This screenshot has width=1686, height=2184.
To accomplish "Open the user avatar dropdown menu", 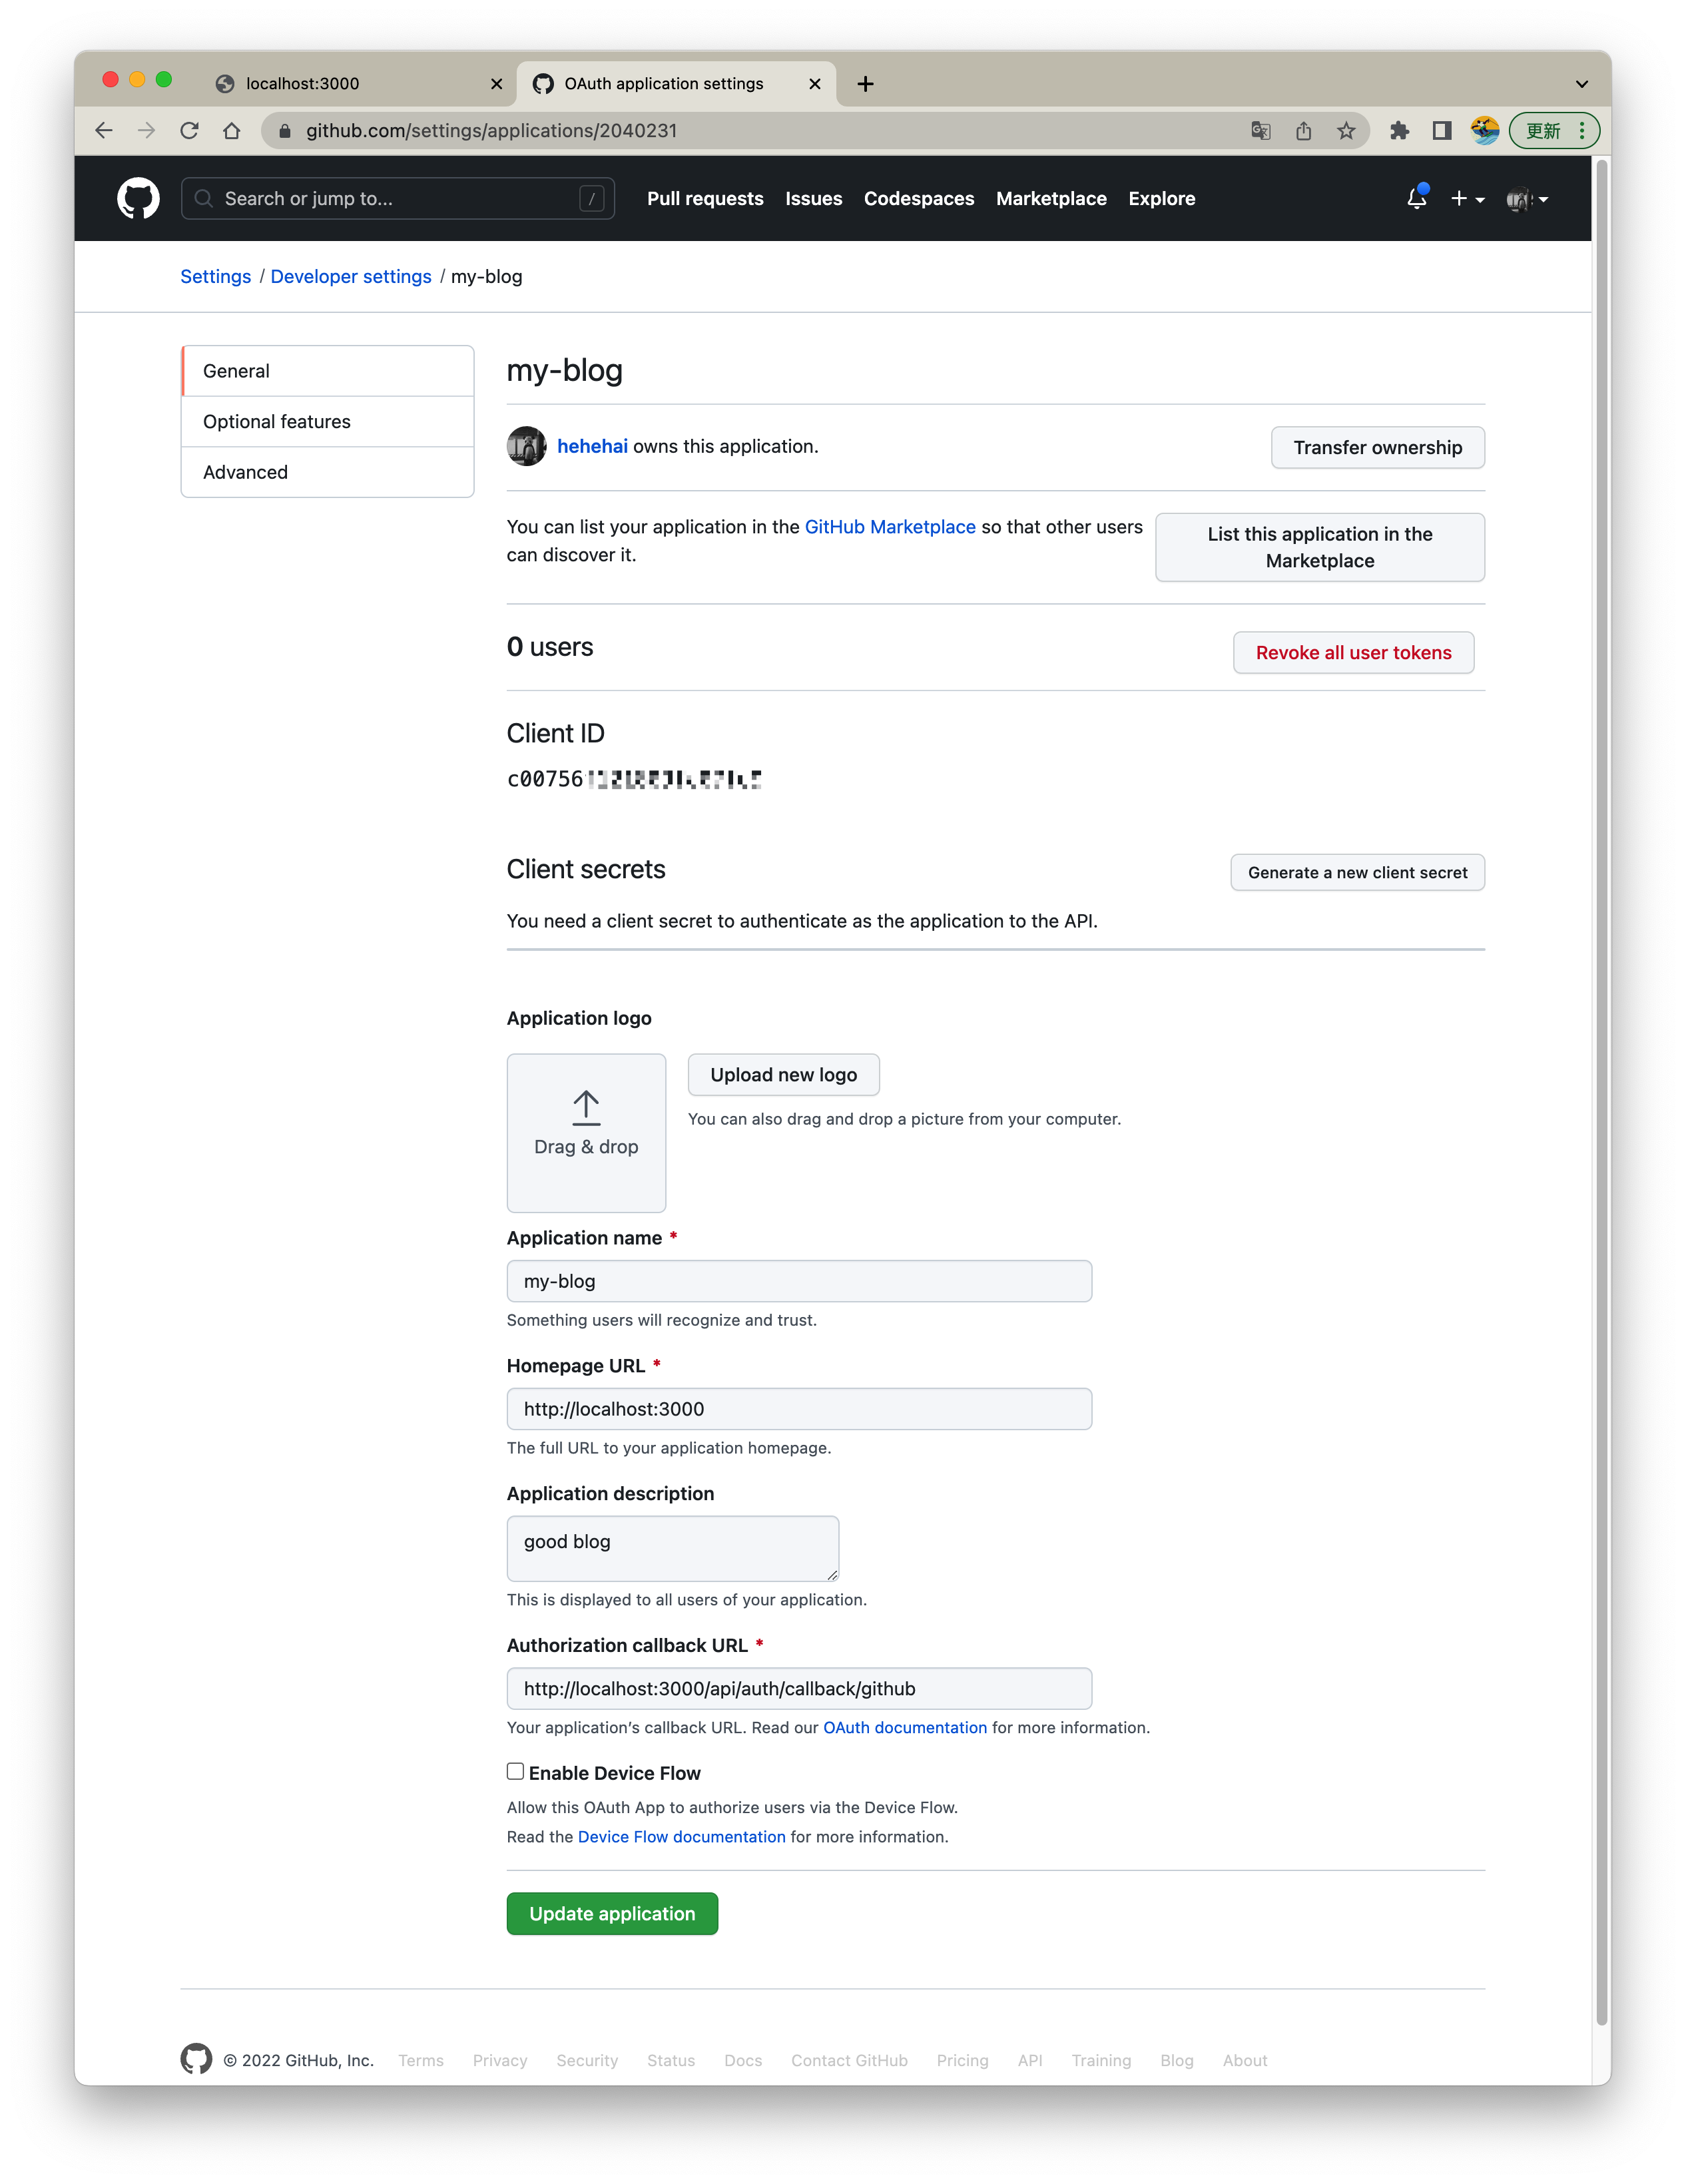I will [1527, 199].
